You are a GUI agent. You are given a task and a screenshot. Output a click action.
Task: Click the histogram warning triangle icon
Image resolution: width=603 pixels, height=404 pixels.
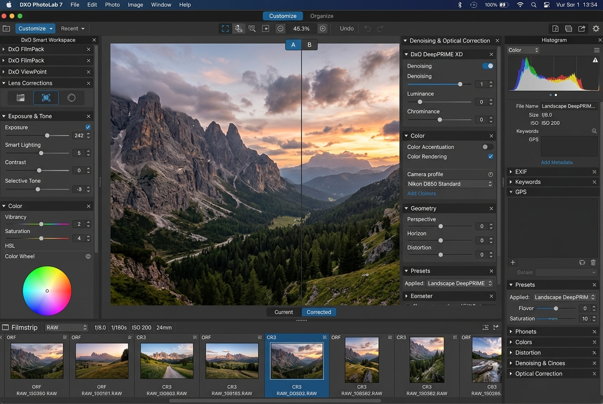click(x=595, y=60)
